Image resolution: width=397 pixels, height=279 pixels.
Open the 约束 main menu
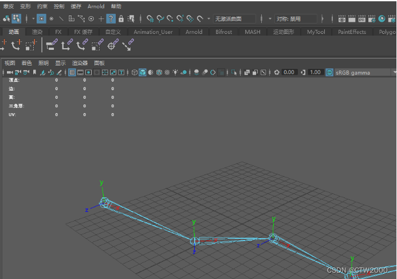tap(42, 6)
